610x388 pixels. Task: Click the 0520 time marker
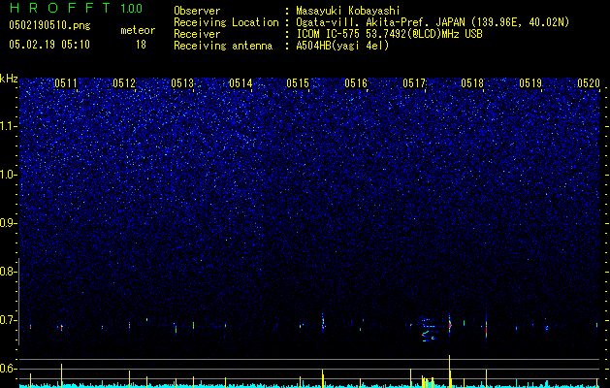[x=589, y=83]
